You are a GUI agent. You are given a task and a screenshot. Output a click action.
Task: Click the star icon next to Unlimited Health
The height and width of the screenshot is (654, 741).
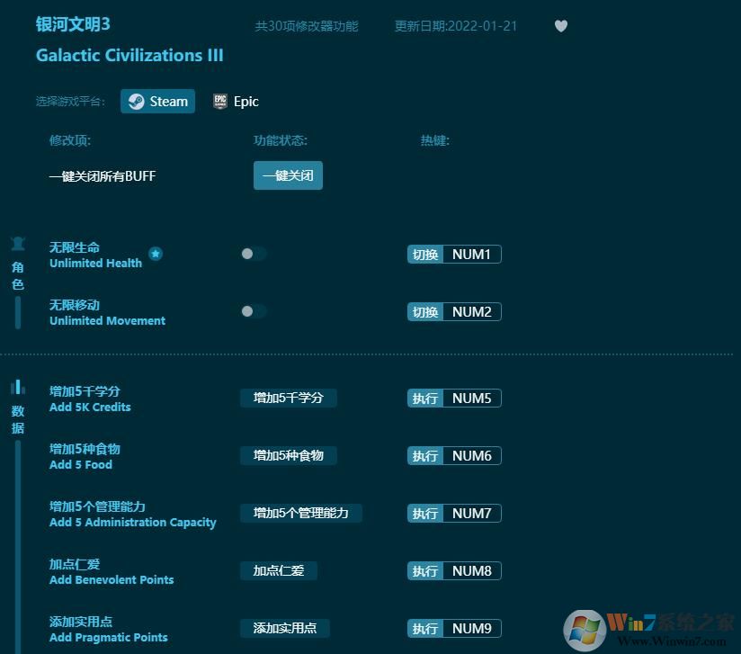156,254
